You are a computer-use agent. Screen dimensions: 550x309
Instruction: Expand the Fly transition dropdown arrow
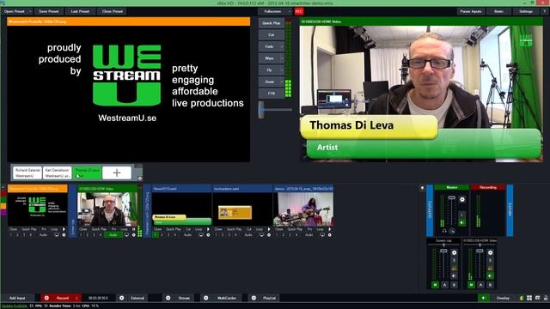pos(282,70)
